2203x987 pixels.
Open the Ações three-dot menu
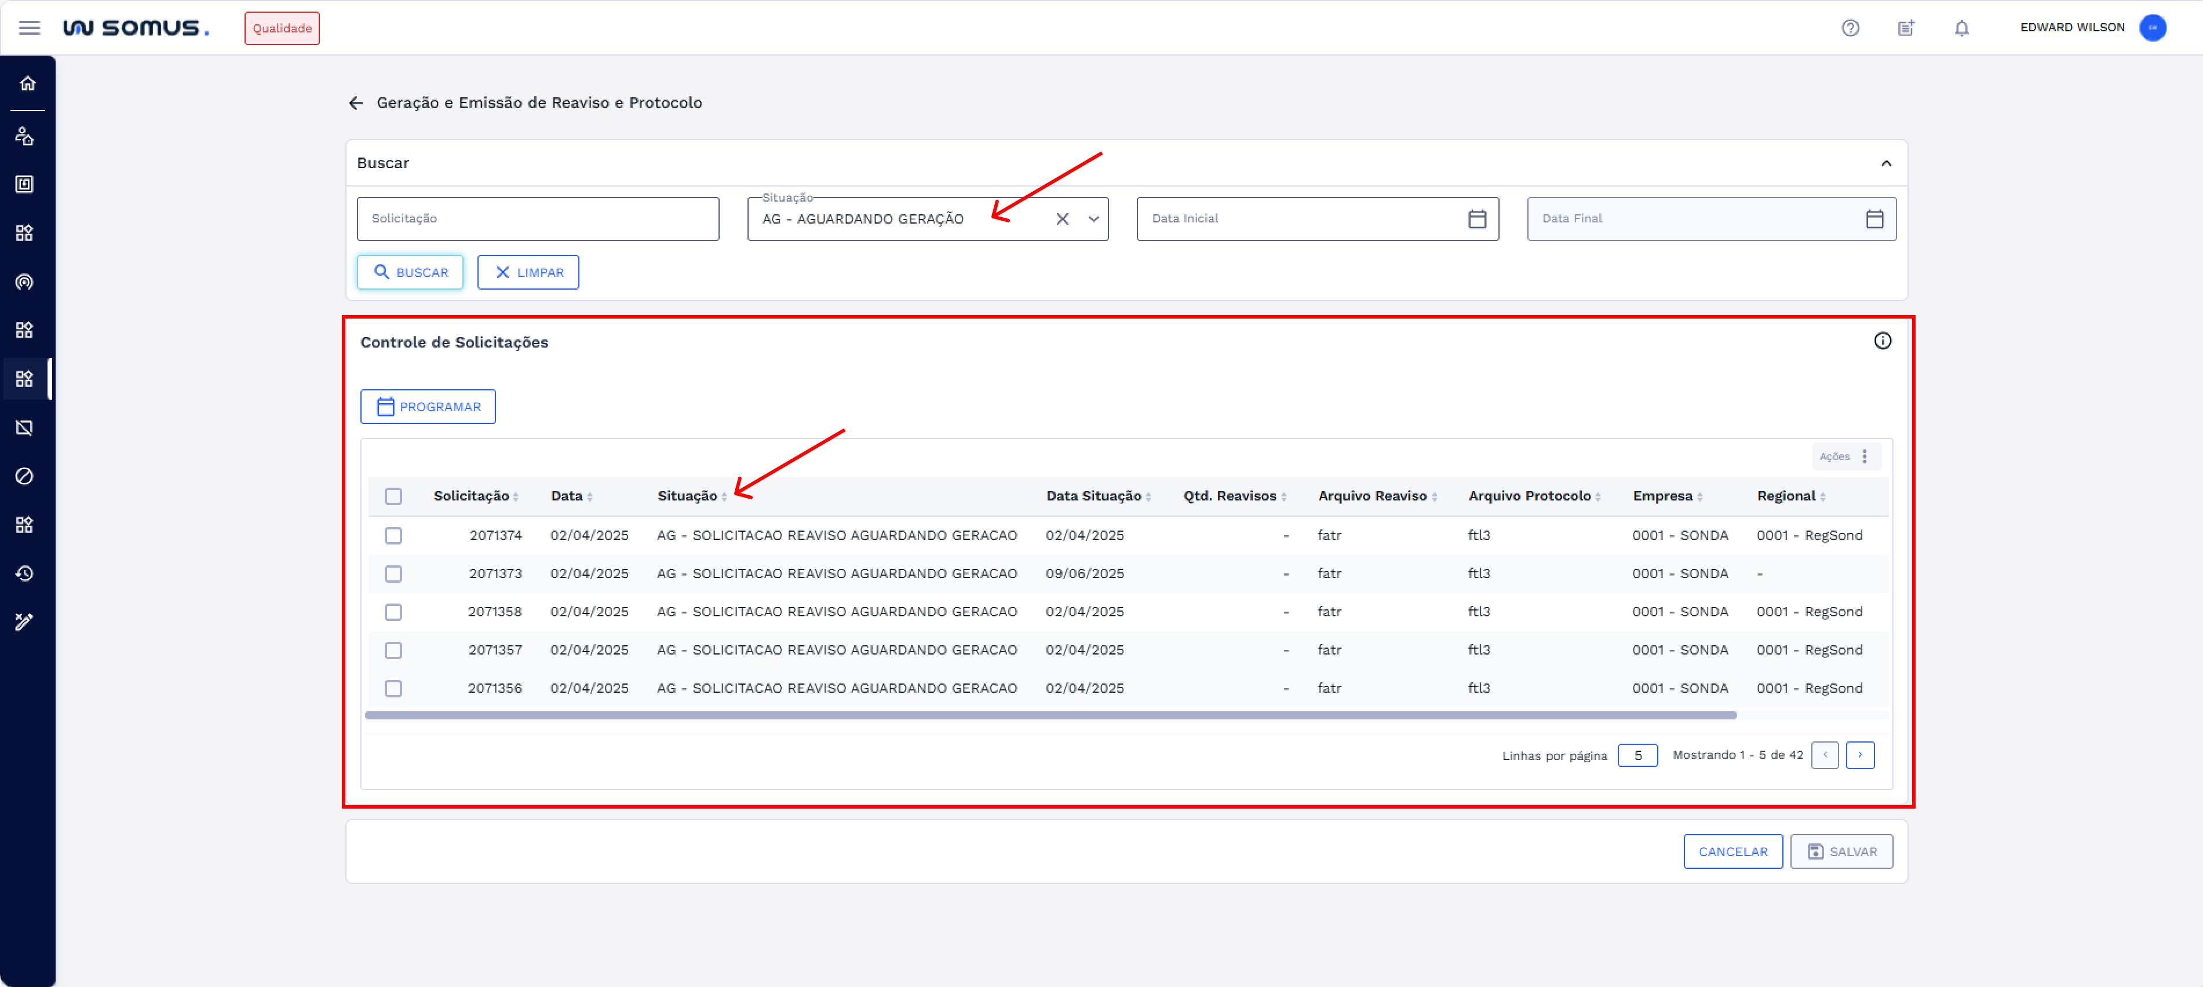point(1865,456)
